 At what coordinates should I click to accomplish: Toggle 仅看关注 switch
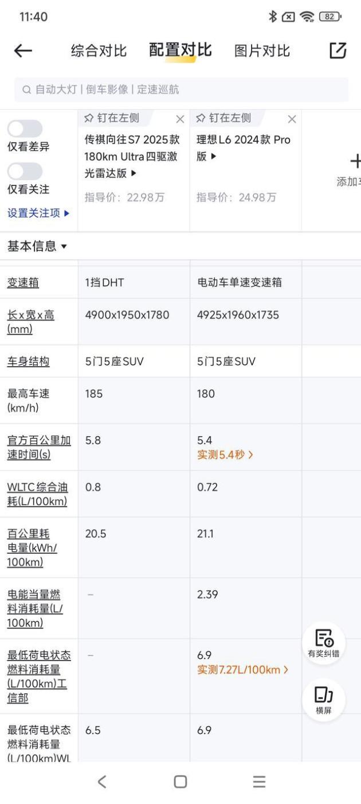(25, 171)
